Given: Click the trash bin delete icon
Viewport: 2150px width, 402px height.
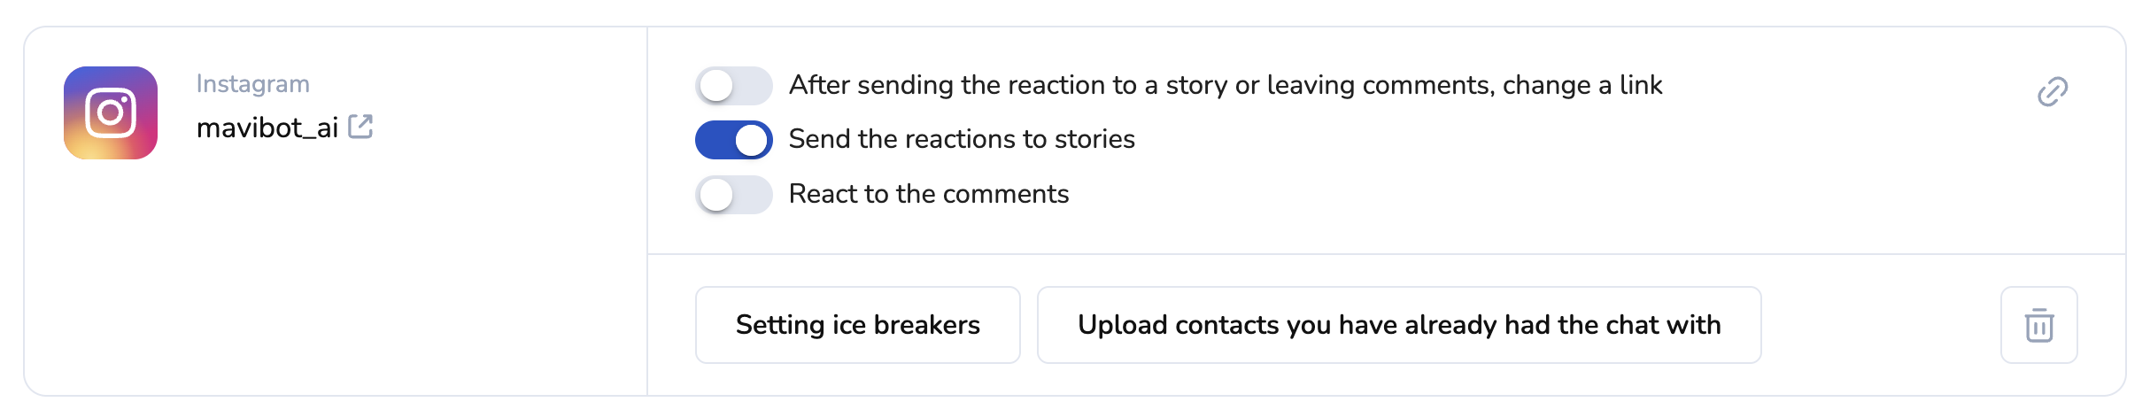Looking at the screenshot, I should (x=2038, y=325).
